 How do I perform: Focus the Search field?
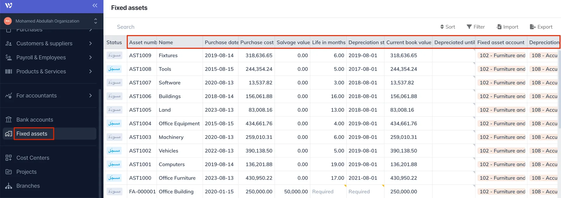(x=126, y=27)
